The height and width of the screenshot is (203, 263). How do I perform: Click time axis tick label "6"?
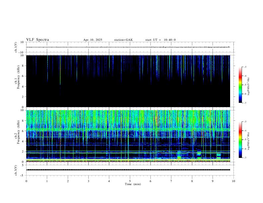click(x=150, y=181)
